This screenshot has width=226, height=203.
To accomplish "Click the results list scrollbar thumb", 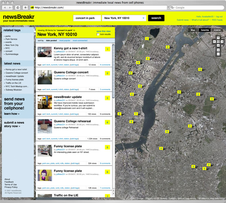I will pyautogui.click(x=113, y=71).
